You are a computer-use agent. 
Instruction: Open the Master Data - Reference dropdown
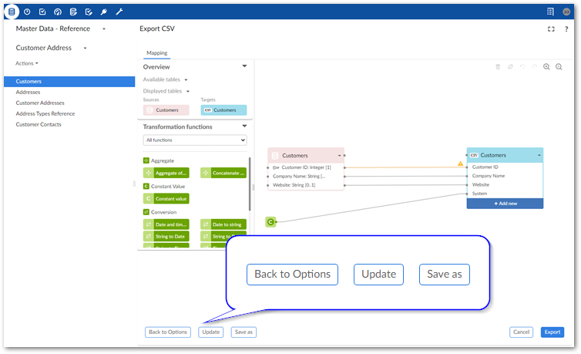pos(104,29)
